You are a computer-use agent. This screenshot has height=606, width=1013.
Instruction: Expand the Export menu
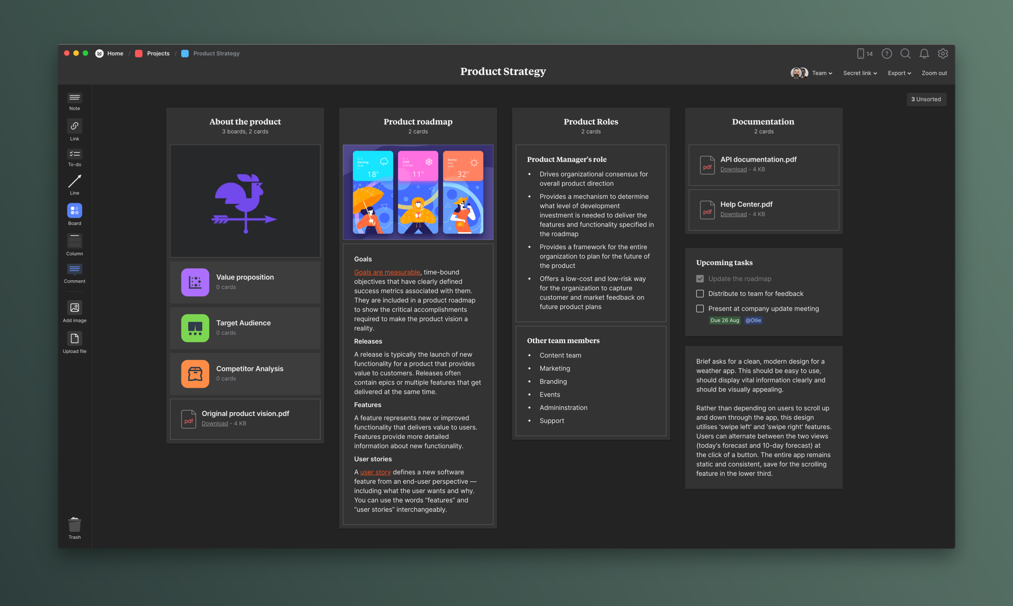(899, 73)
